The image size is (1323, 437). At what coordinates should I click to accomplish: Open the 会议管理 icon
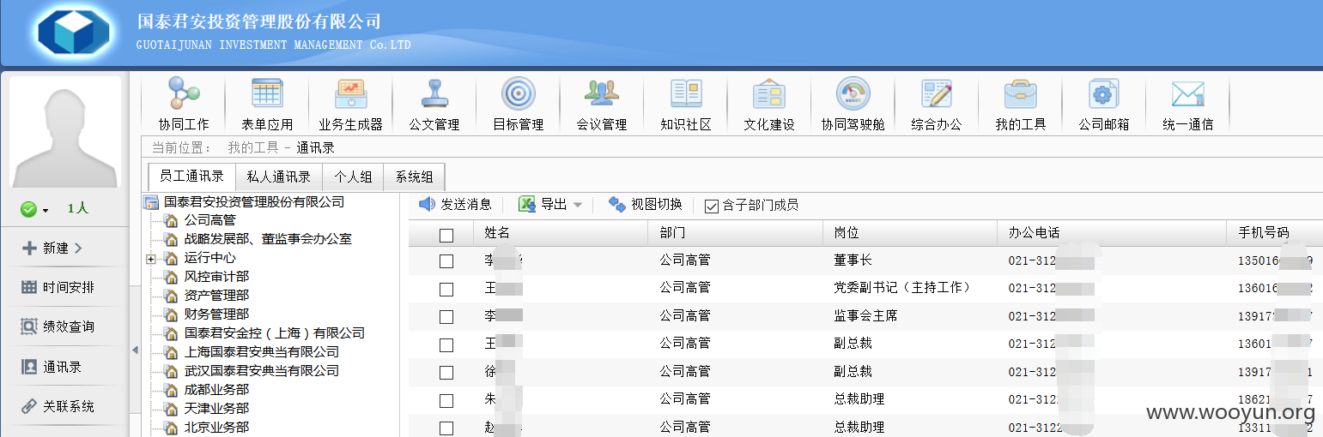602,93
